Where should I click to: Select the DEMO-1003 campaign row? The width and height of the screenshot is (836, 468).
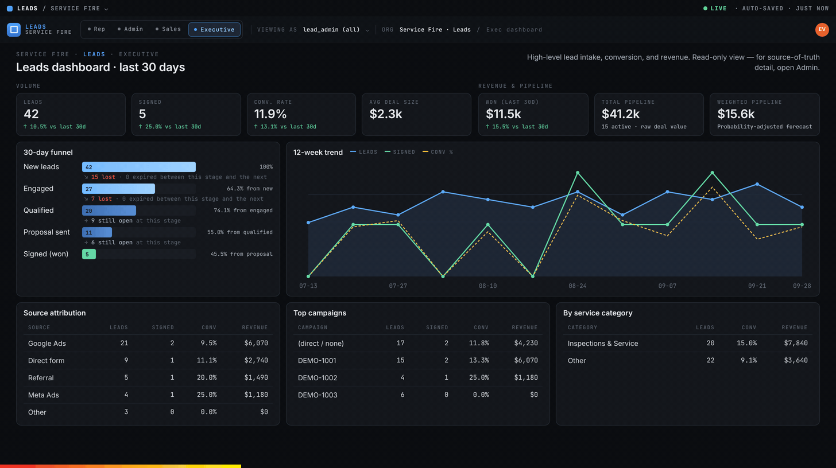click(x=418, y=395)
